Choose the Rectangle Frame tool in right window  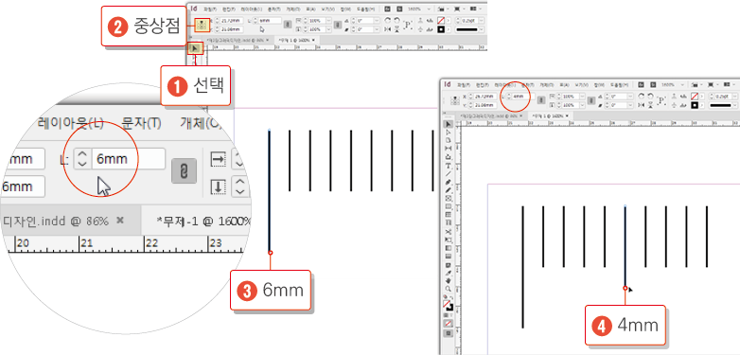click(449, 198)
